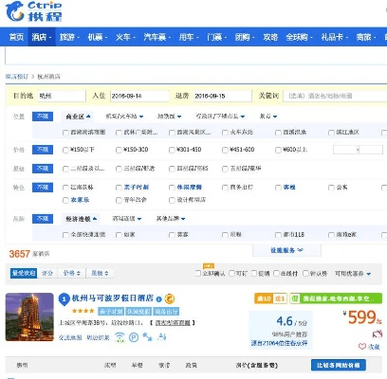Sort by 价格 toggle
The height and width of the screenshot is (379, 387).
coord(72,273)
